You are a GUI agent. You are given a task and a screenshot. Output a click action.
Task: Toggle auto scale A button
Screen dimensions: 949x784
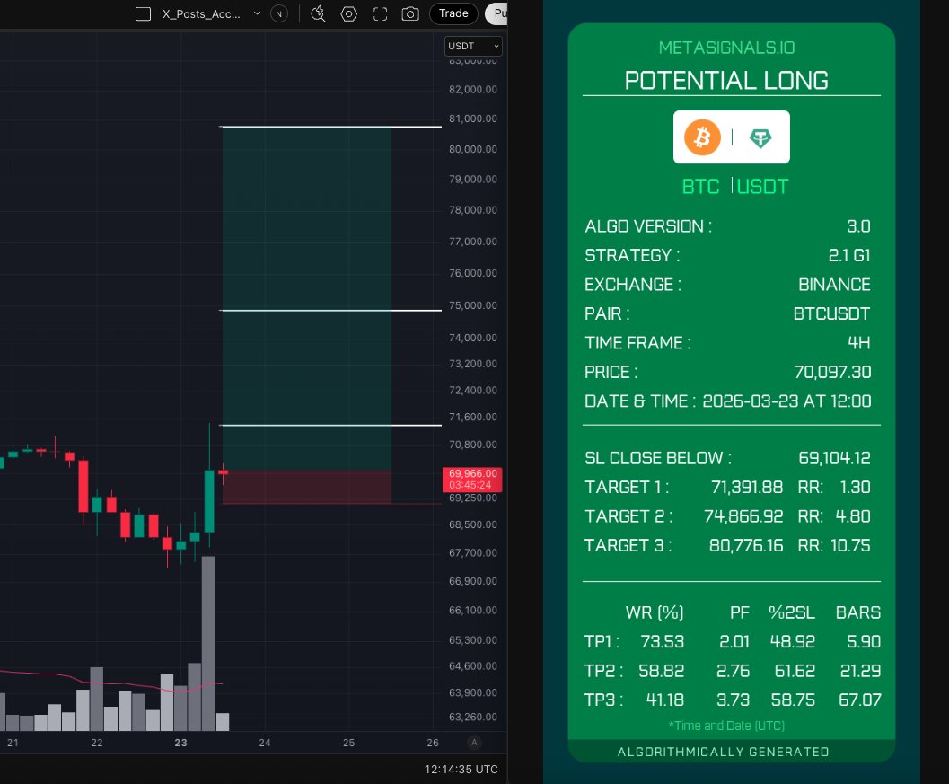[474, 742]
